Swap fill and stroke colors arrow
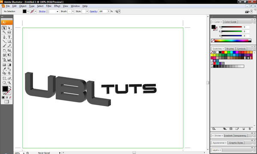Screen dimensions: 257x154 coord(10,87)
